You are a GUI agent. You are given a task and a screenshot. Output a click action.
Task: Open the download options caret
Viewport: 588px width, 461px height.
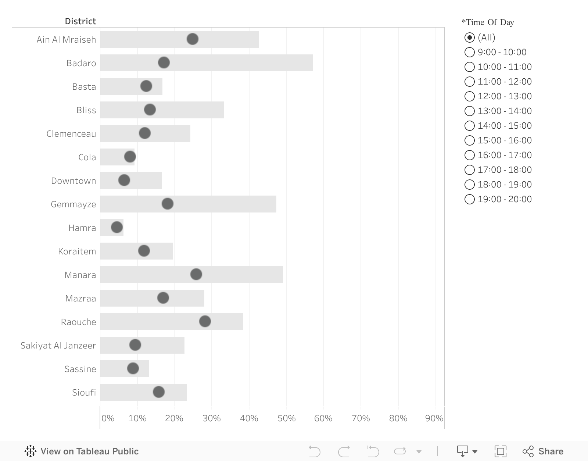475,451
